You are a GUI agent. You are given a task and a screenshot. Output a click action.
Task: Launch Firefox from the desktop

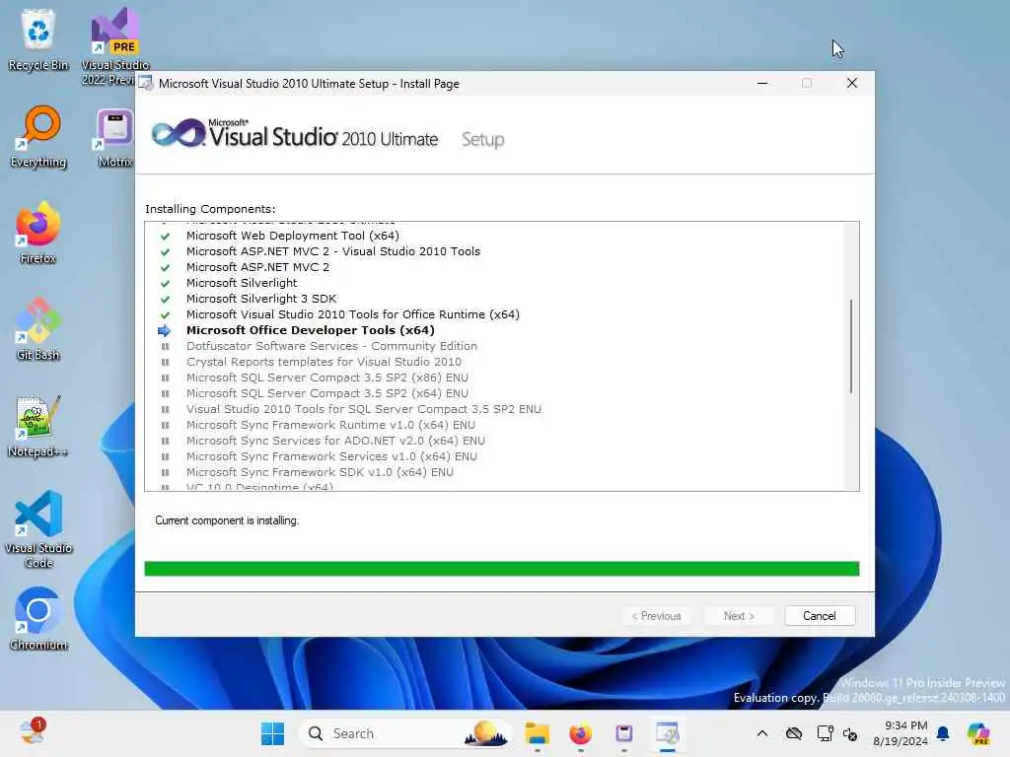pyautogui.click(x=38, y=233)
